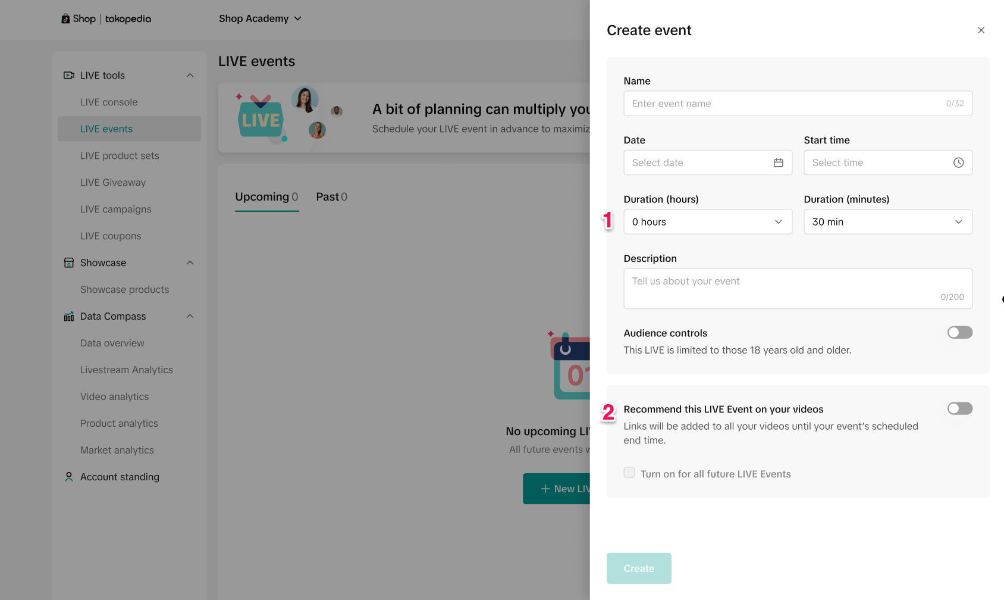Viewport: 1004px width, 600px height.
Task: Open Livestream Analytics page link
Action: [127, 370]
